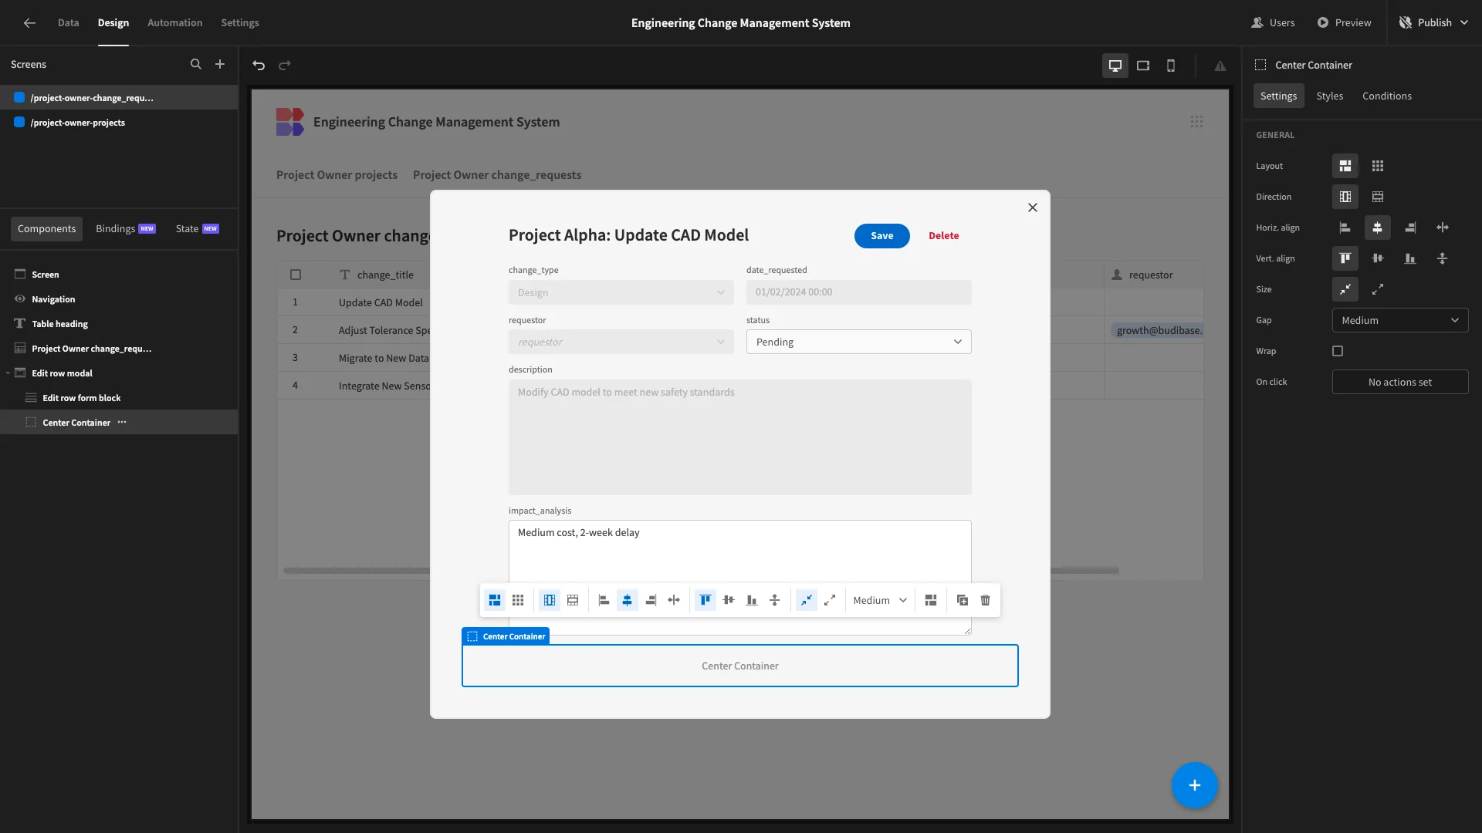Go back using the top-left arrow
Viewport: 1482px width, 833px height.
[29, 23]
